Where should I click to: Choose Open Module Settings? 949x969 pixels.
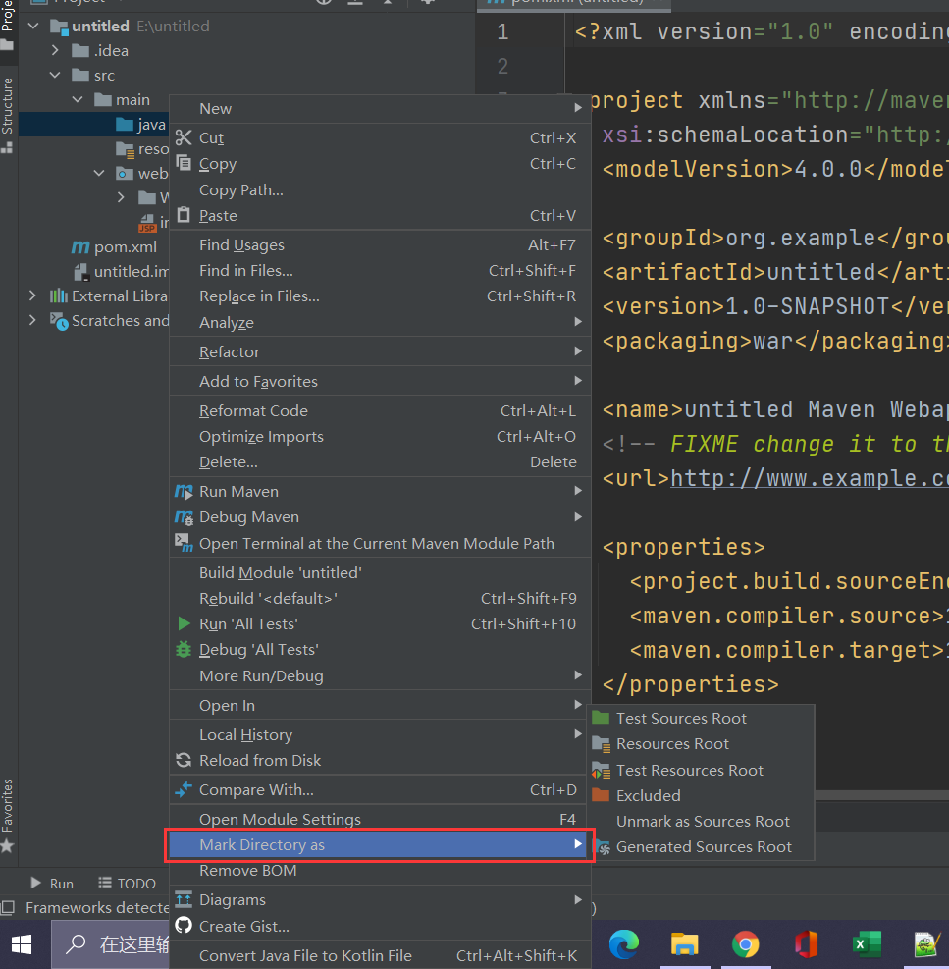[x=380, y=819]
